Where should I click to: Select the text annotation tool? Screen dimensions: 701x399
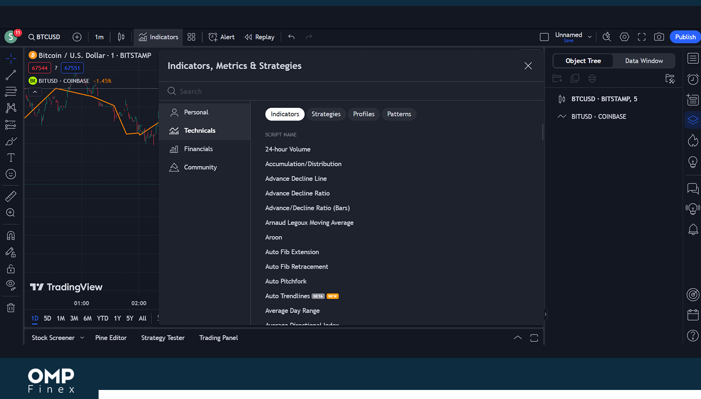point(11,157)
